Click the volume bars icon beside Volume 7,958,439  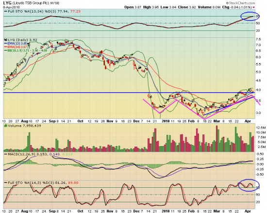(5, 126)
